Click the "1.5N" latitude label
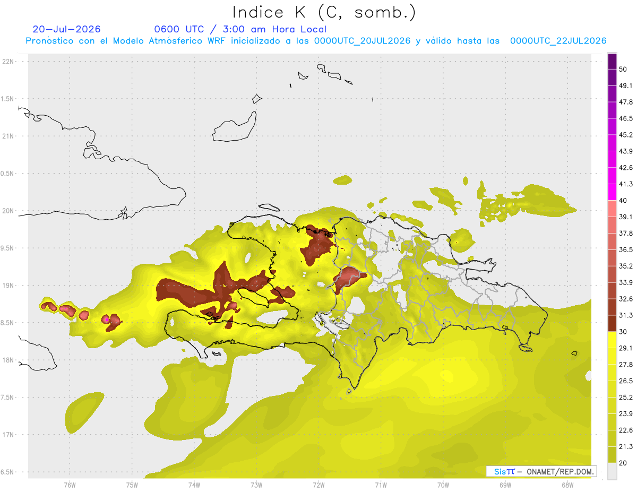Image resolution: width=637 pixels, height=492 pixels. point(8,99)
